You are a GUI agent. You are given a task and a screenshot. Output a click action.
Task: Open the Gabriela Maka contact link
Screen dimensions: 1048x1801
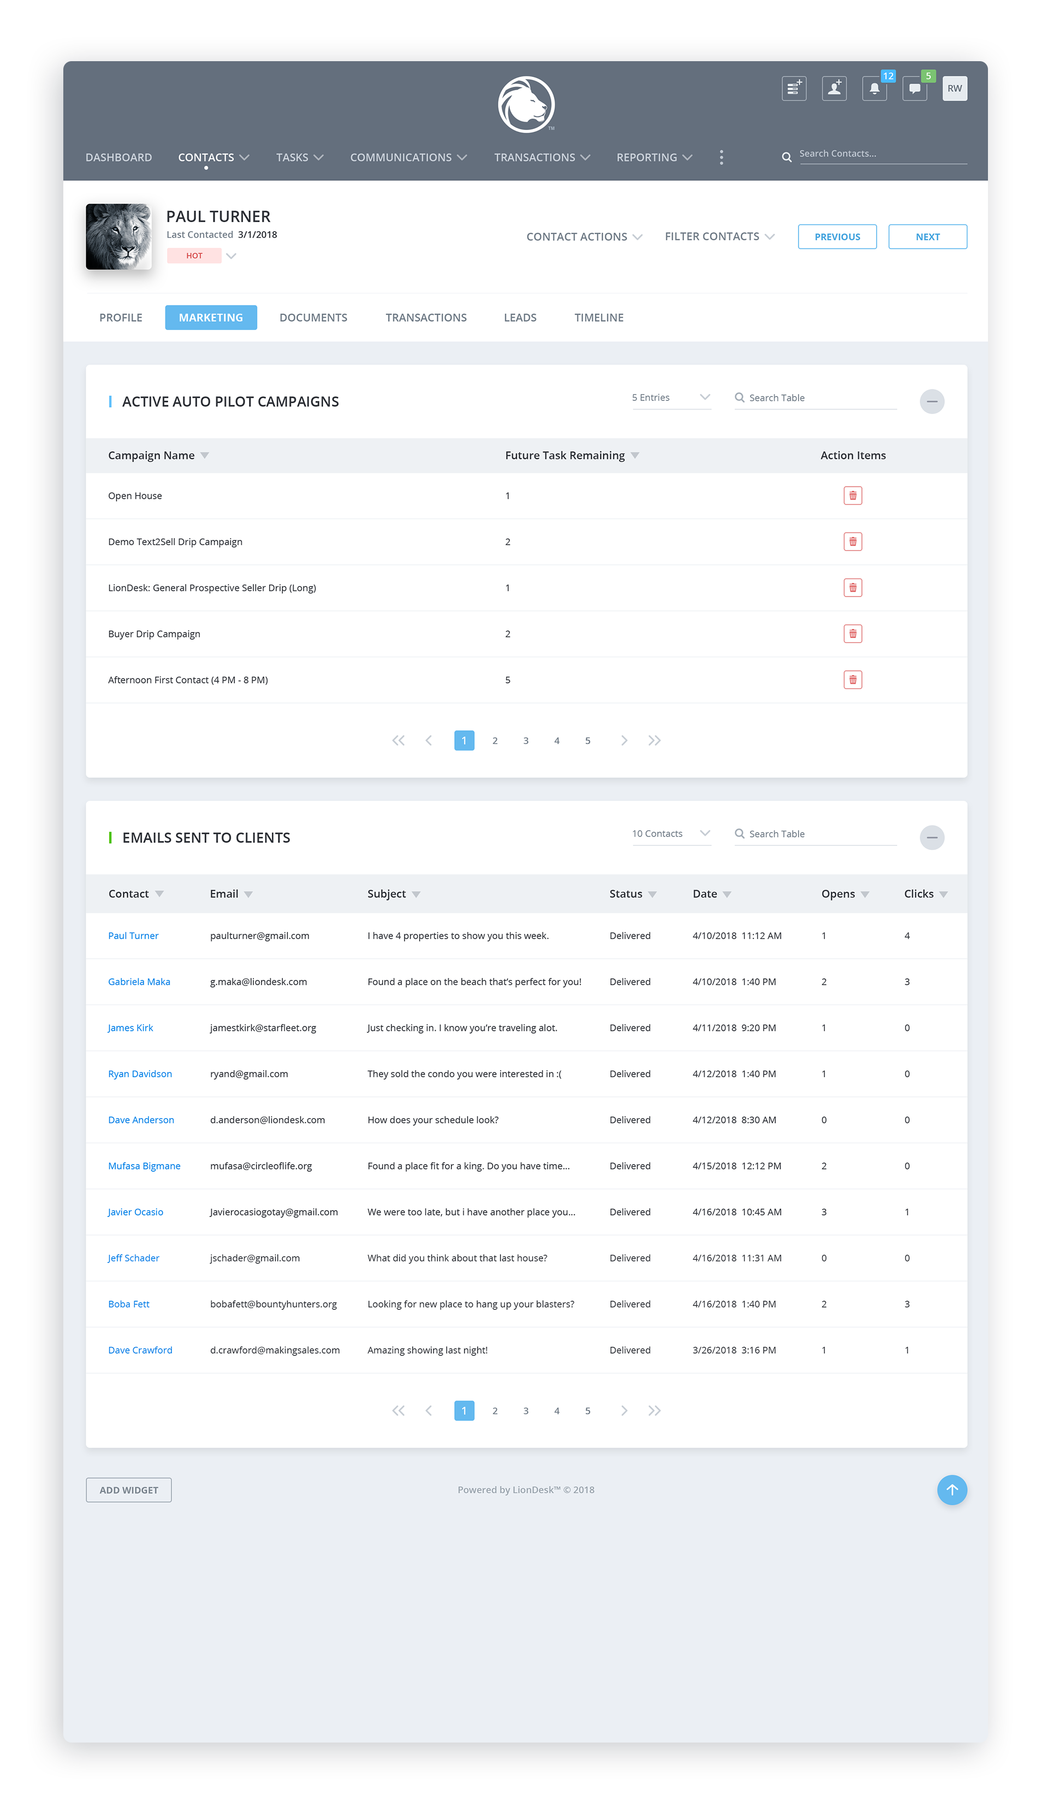click(139, 982)
